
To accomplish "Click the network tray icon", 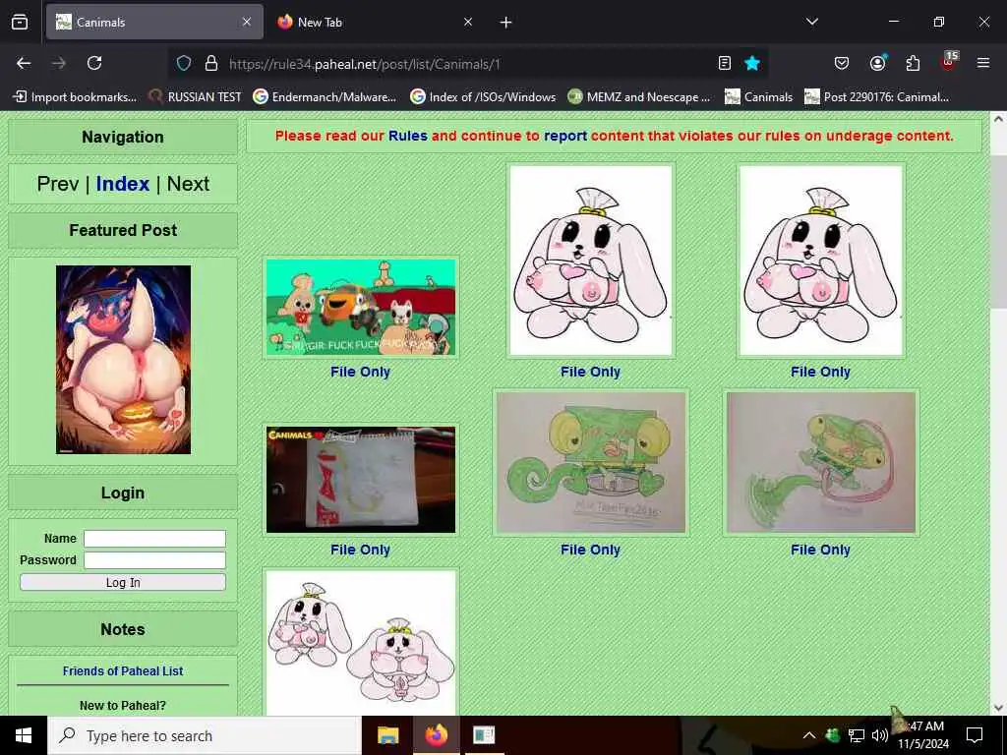I will (857, 735).
